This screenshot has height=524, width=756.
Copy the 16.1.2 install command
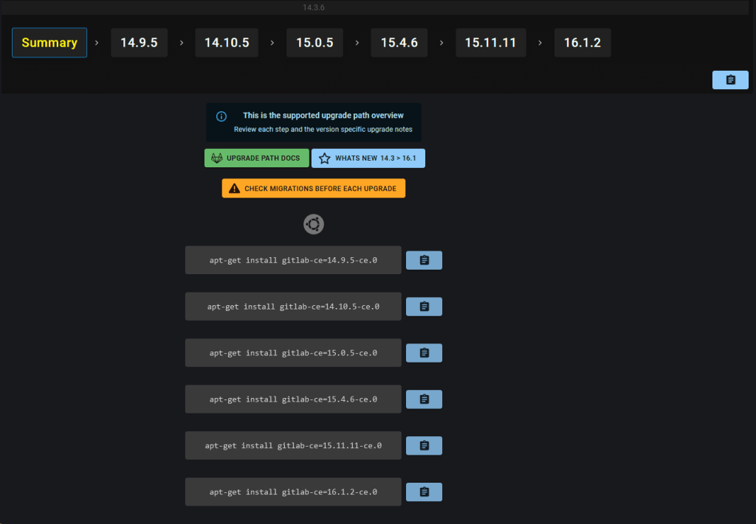click(x=424, y=492)
